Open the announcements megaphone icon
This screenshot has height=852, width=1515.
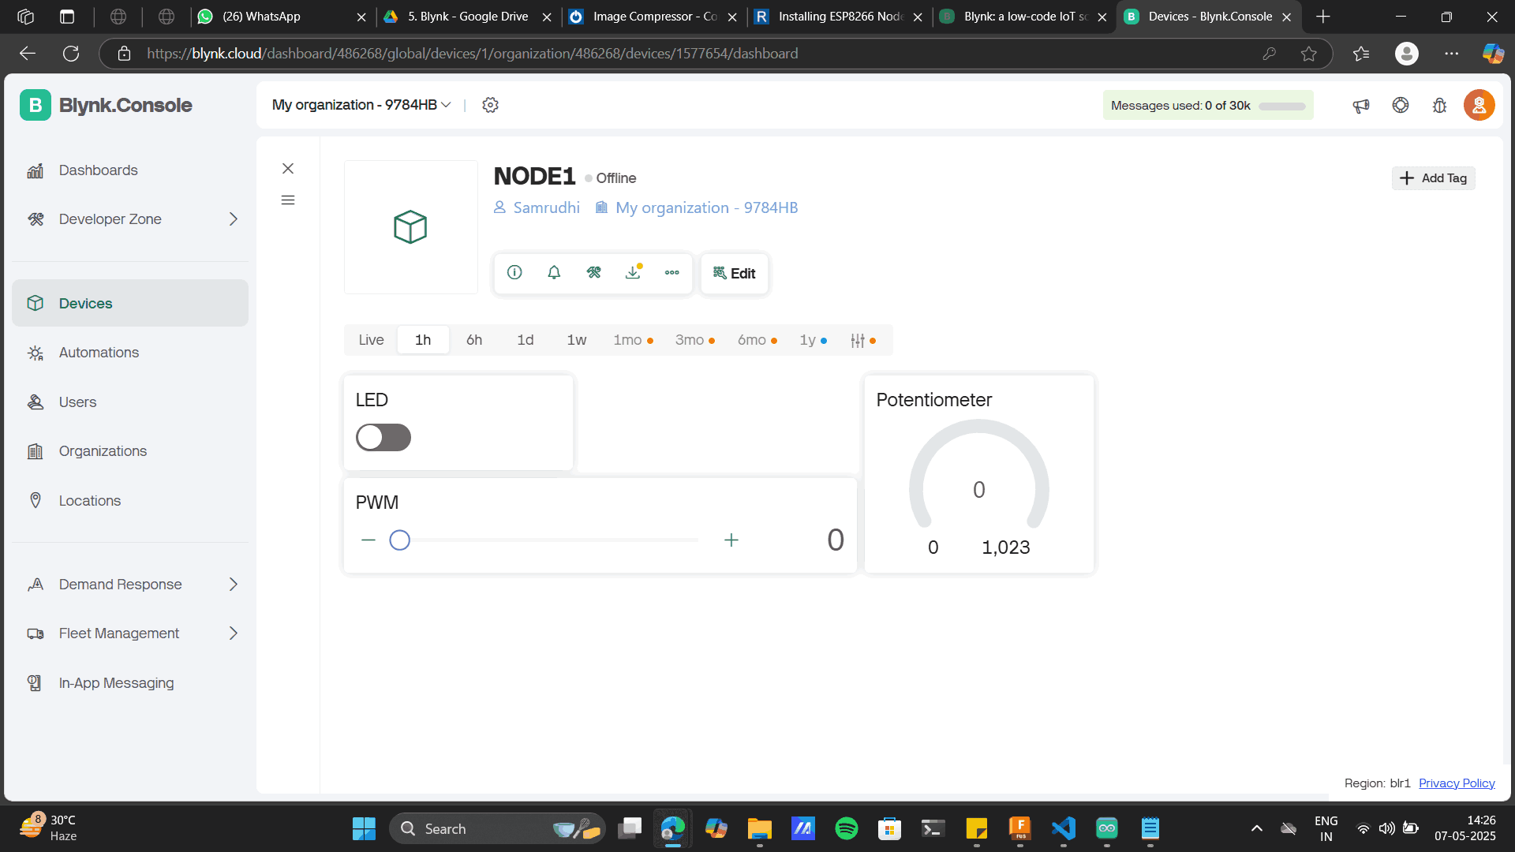click(1360, 105)
